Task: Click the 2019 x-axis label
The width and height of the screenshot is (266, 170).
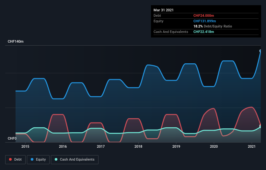Action: tap(176, 146)
